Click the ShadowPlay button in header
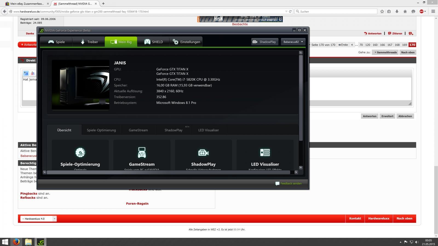Screen dimensions: 438x246 265,42
